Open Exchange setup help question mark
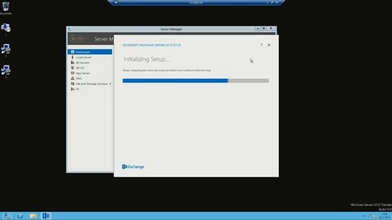Image resolution: width=392 pixels, height=220 pixels. [262, 45]
